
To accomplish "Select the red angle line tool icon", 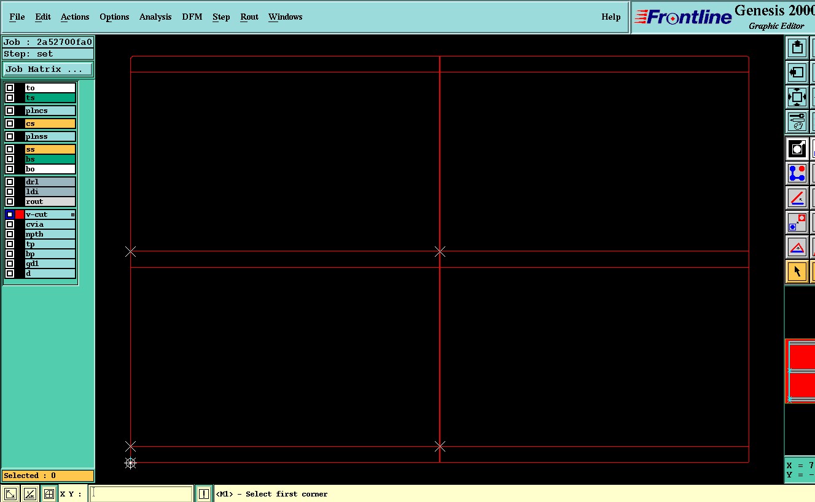I will [797, 198].
